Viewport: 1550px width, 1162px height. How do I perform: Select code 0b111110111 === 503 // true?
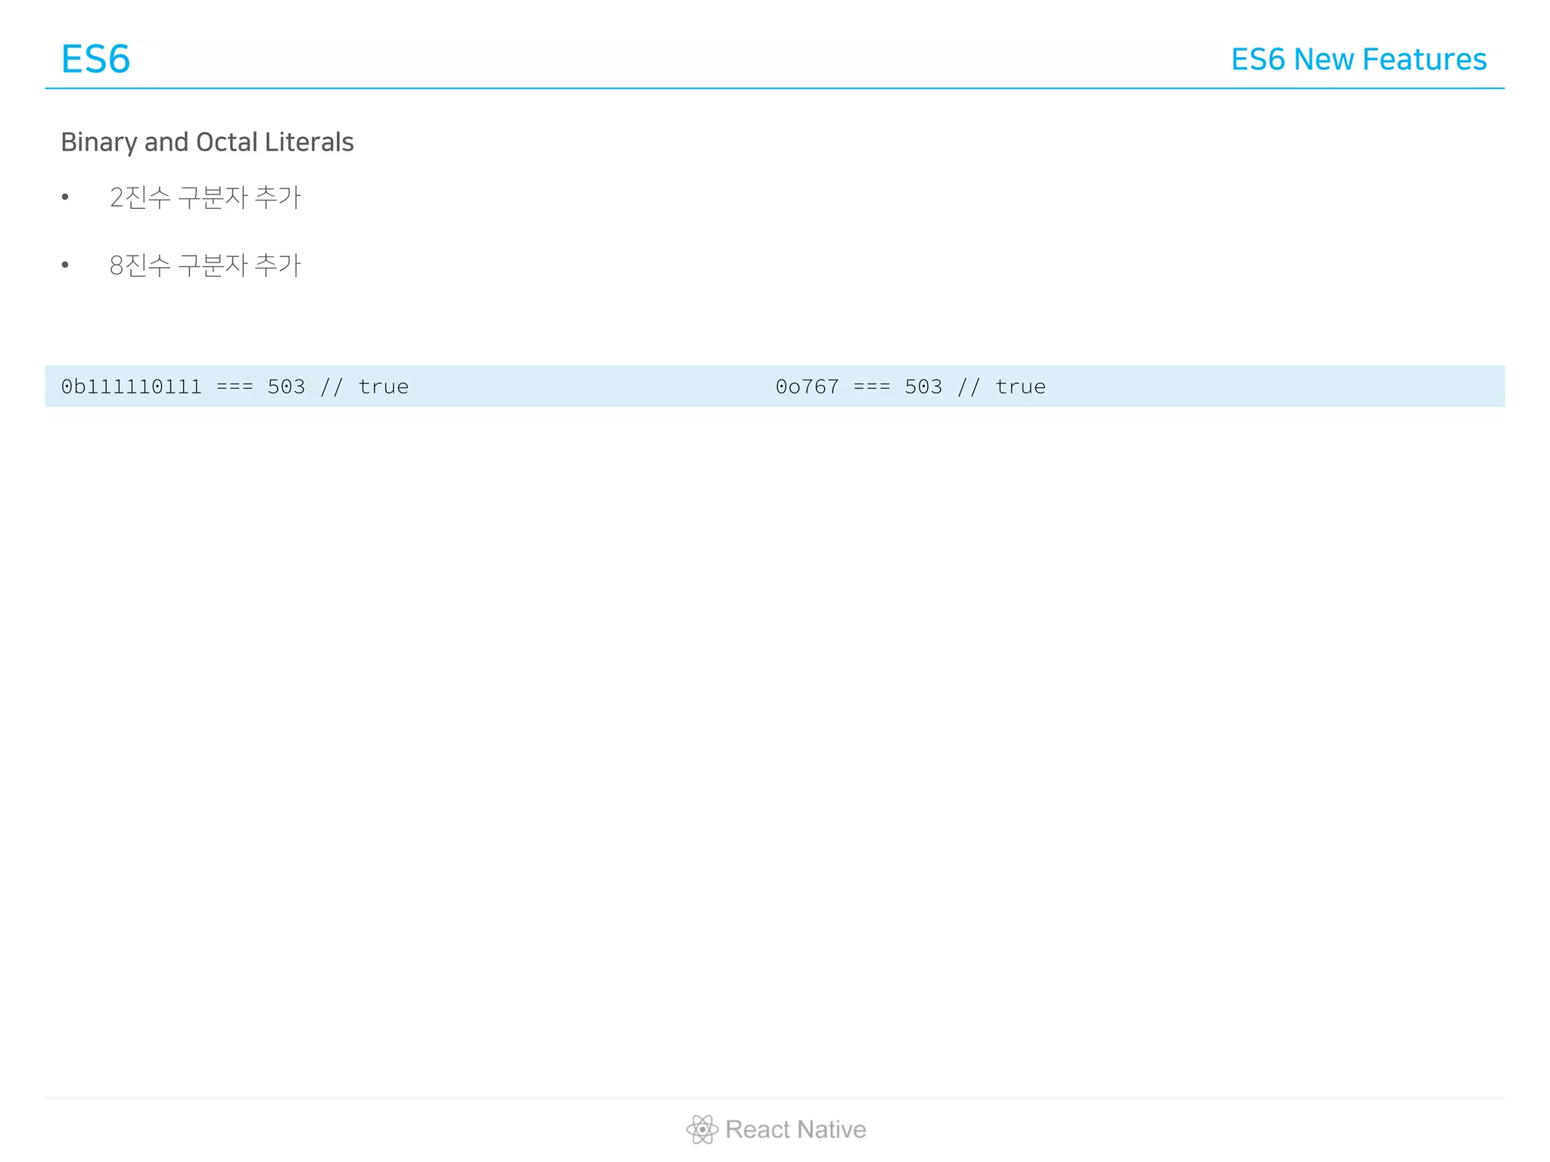pos(235,387)
